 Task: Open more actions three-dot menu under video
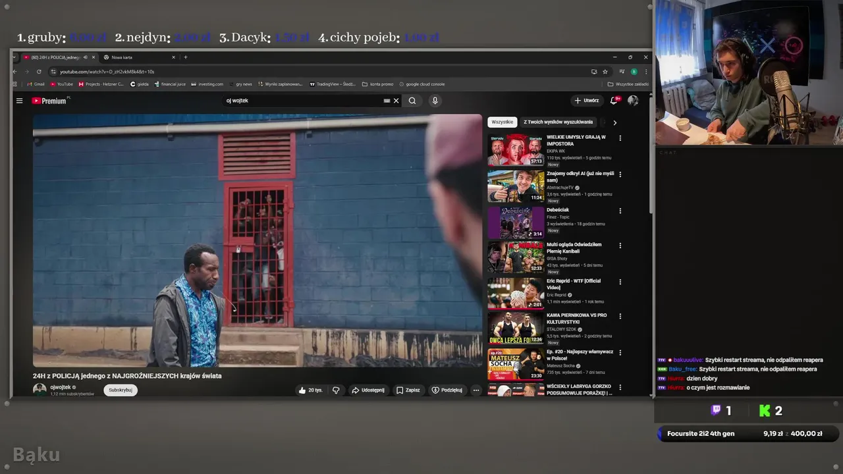[476, 390]
